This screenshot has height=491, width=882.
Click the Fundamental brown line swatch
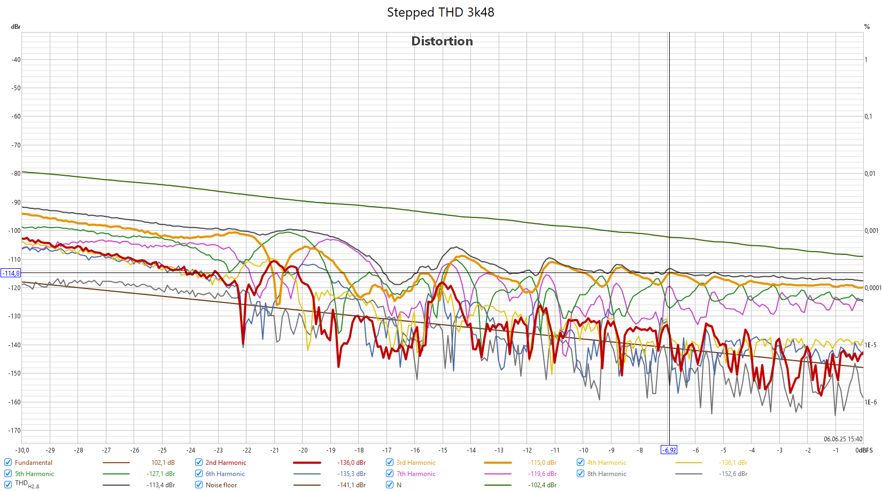click(x=116, y=463)
